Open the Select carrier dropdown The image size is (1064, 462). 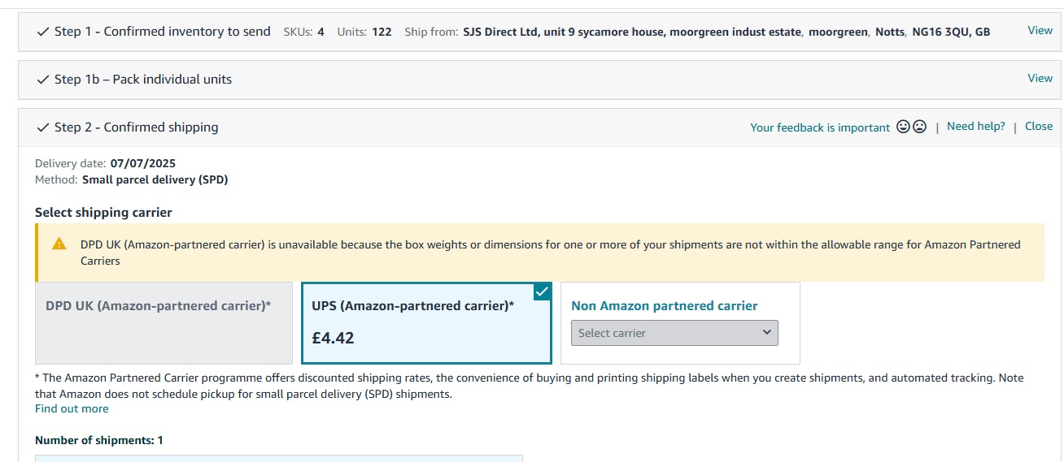point(674,333)
